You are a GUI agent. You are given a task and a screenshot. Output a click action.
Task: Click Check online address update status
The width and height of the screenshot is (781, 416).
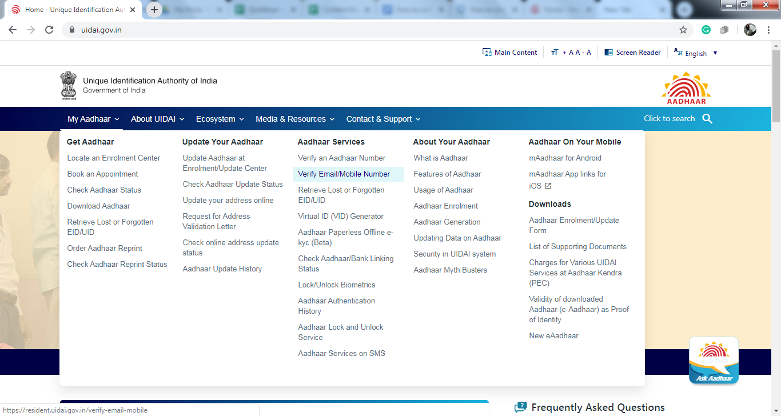coord(231,248)
